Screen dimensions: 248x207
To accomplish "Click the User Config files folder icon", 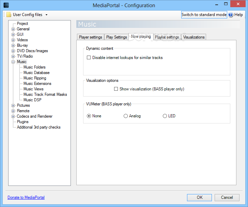I will pos(9,15).
